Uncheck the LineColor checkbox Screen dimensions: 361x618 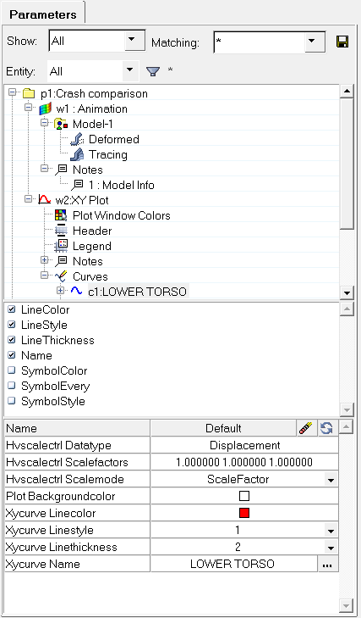click(x=12, y=309)
